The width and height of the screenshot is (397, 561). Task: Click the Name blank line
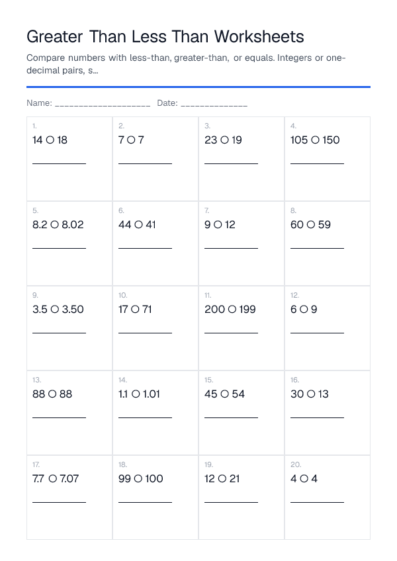pyautogui.click(x=103, y=105)
